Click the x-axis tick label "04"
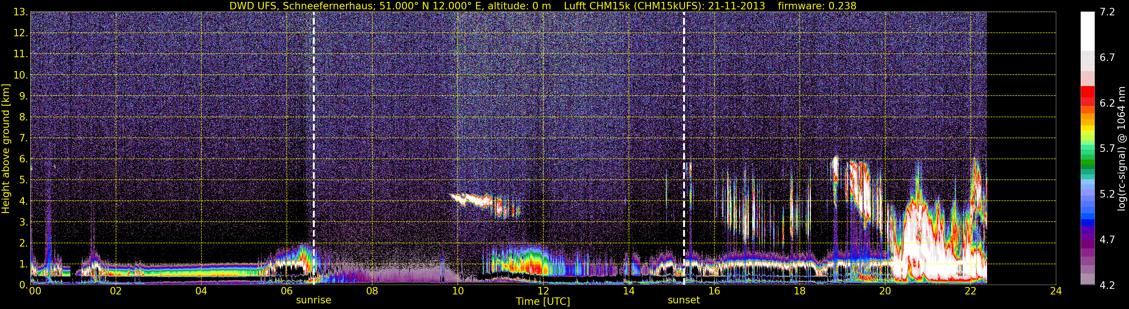Screen dimensions: 1129x309 pyautogui.click(x=201, y=291)
